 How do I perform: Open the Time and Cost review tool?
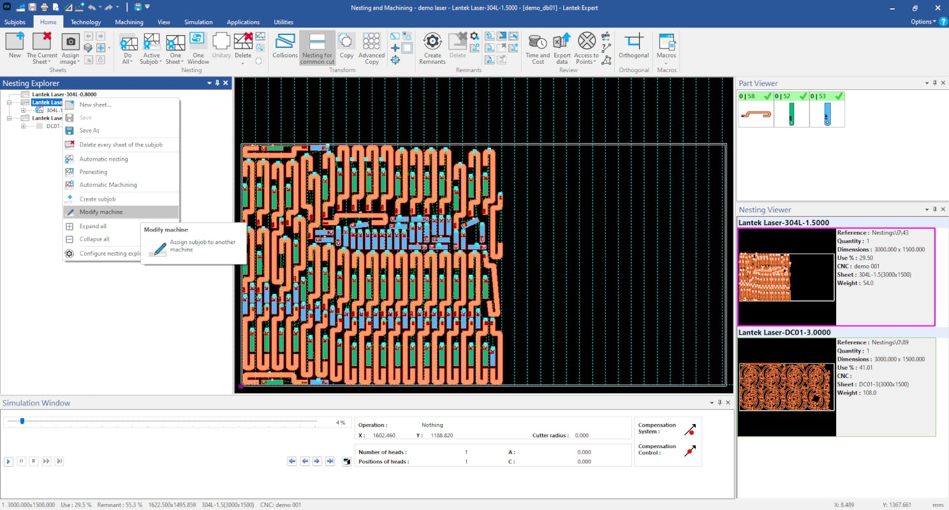pos(537,46)
